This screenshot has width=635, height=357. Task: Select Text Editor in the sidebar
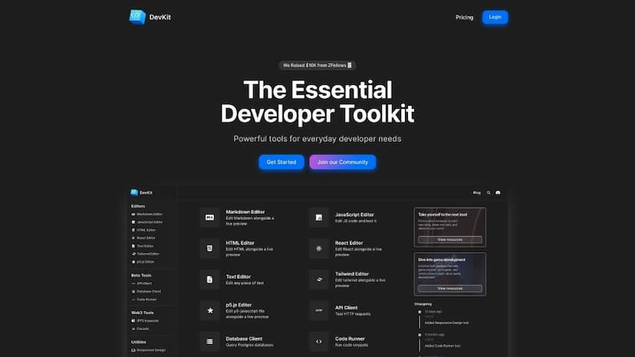coord(143,246)
